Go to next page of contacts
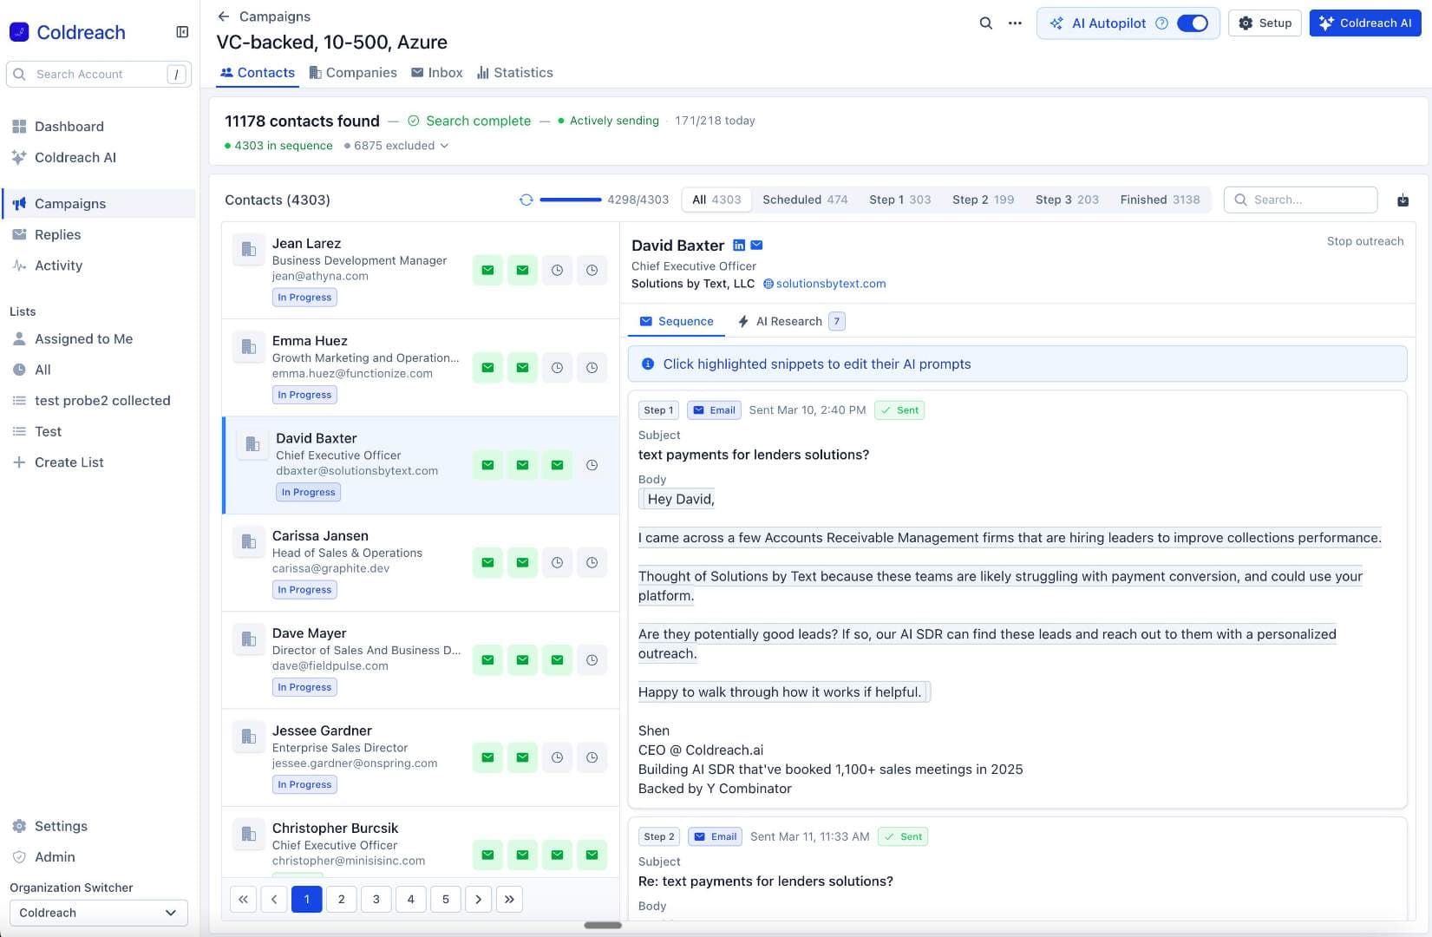The image size is (1432, 937). 478,899
